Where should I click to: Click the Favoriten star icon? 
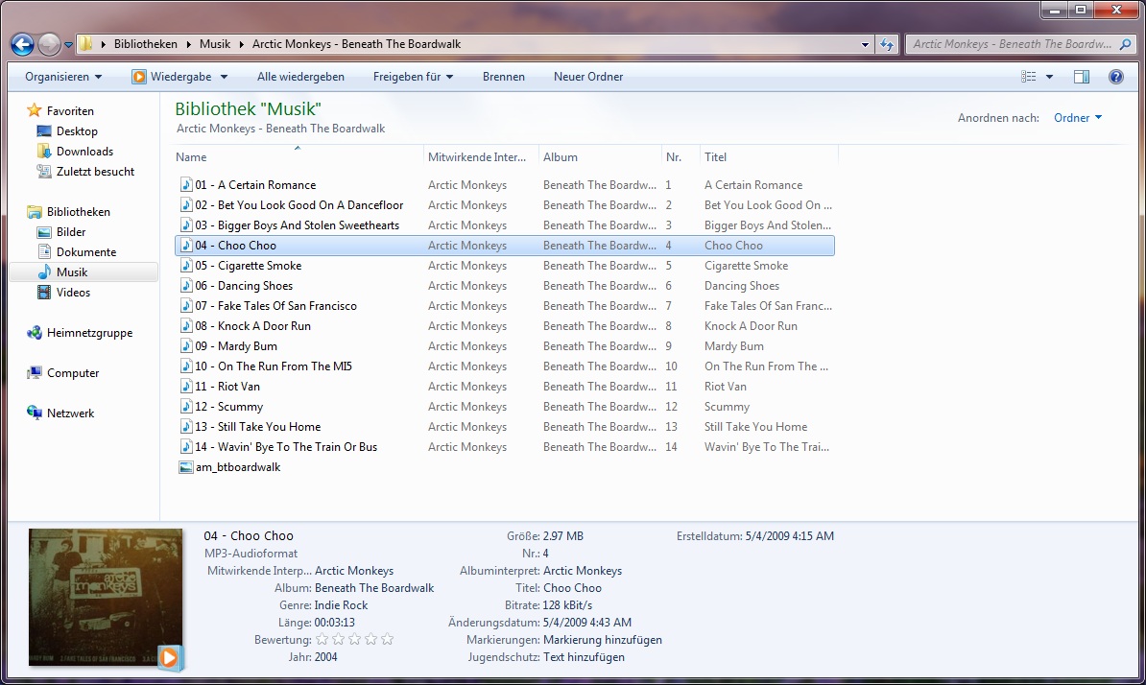click(x=34, y=111)
